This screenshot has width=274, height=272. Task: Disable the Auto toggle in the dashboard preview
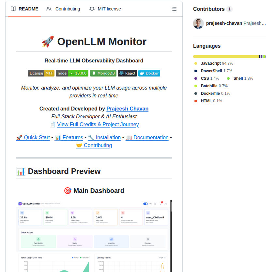tap(145, 204)
